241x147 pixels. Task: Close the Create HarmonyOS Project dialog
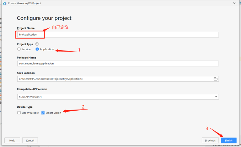click(234, 3)
